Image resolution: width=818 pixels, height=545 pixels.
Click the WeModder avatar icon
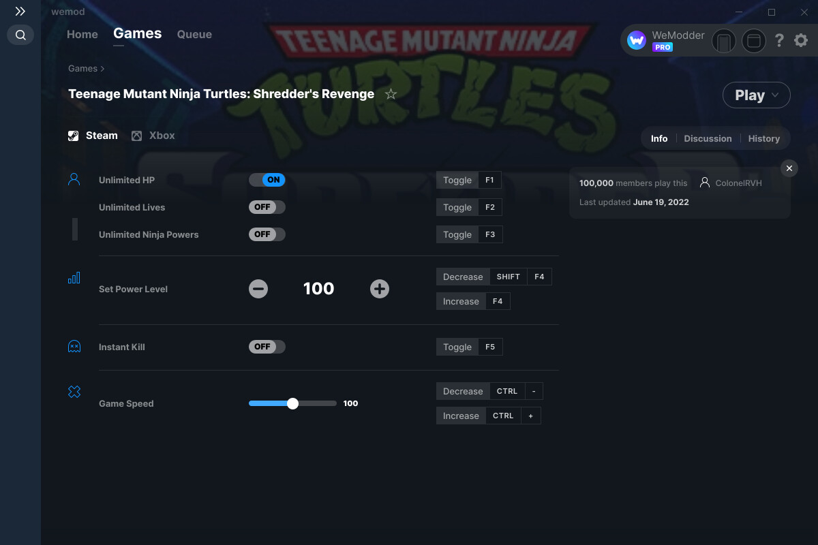click(x=637, y=41)
